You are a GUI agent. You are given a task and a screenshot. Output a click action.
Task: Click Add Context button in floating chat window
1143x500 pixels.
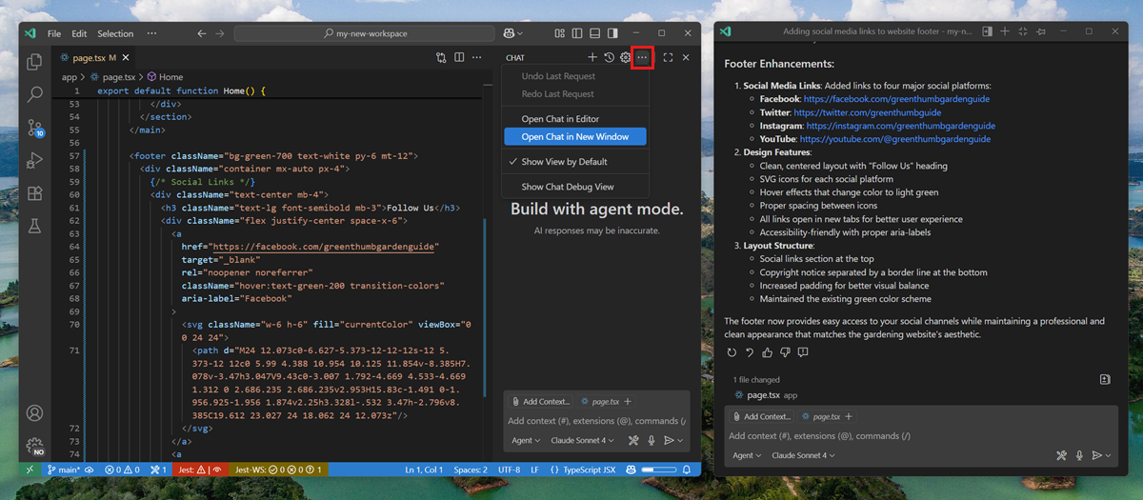click(x=762, y=416)
